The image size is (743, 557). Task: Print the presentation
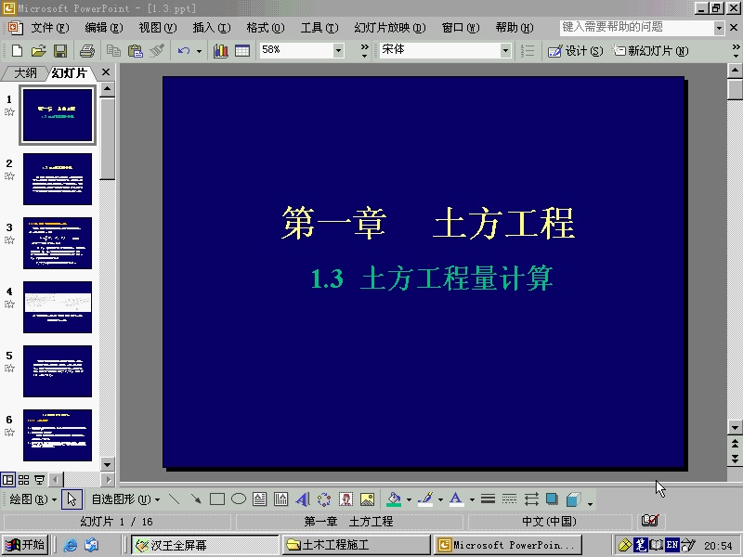coord(86,50)
